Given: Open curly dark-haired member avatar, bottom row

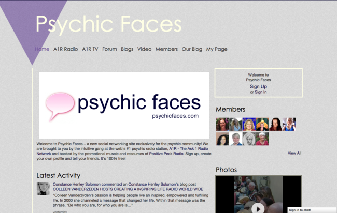Looking at the screenshot, I should click(x=222, y=139).
